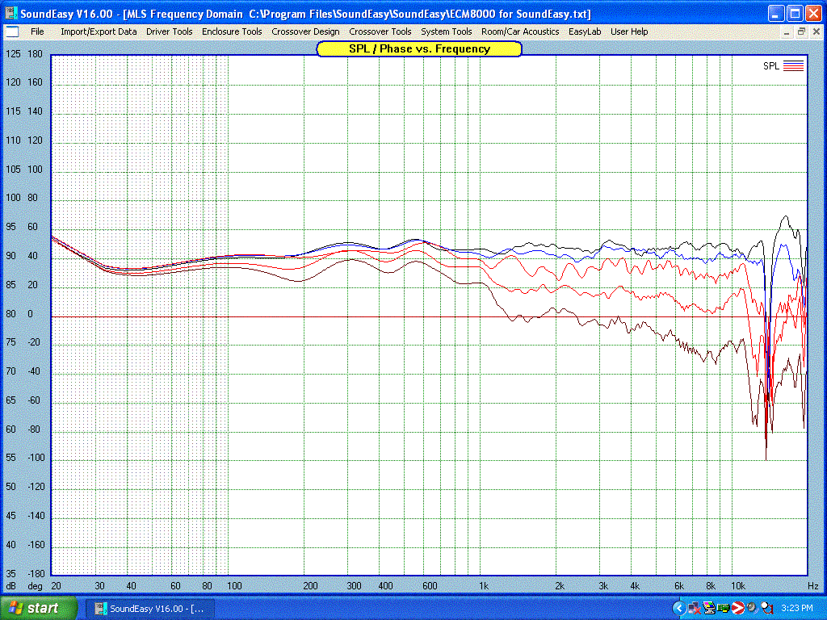Click the speaker volume tray icon
Viewport: 827px width, 620px height.
click(752, 608)
